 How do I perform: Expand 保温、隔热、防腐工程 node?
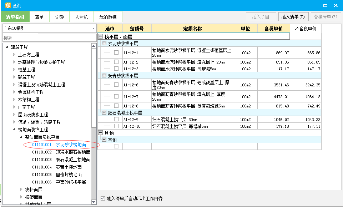point(14,122)
